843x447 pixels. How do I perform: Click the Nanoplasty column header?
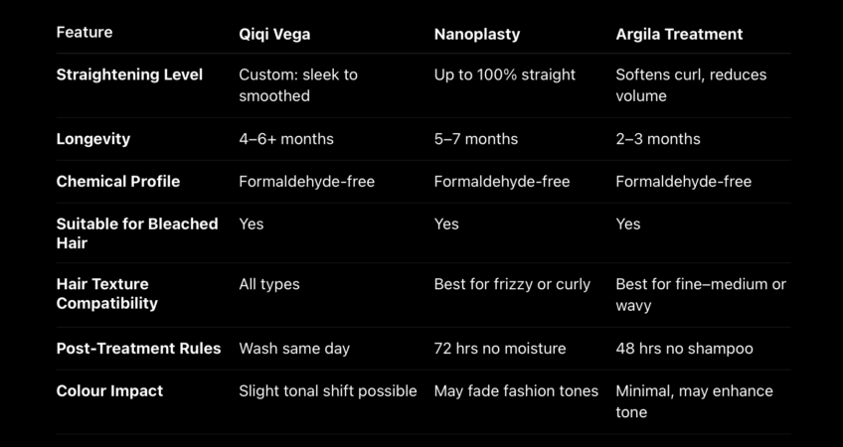click(477, 34)
